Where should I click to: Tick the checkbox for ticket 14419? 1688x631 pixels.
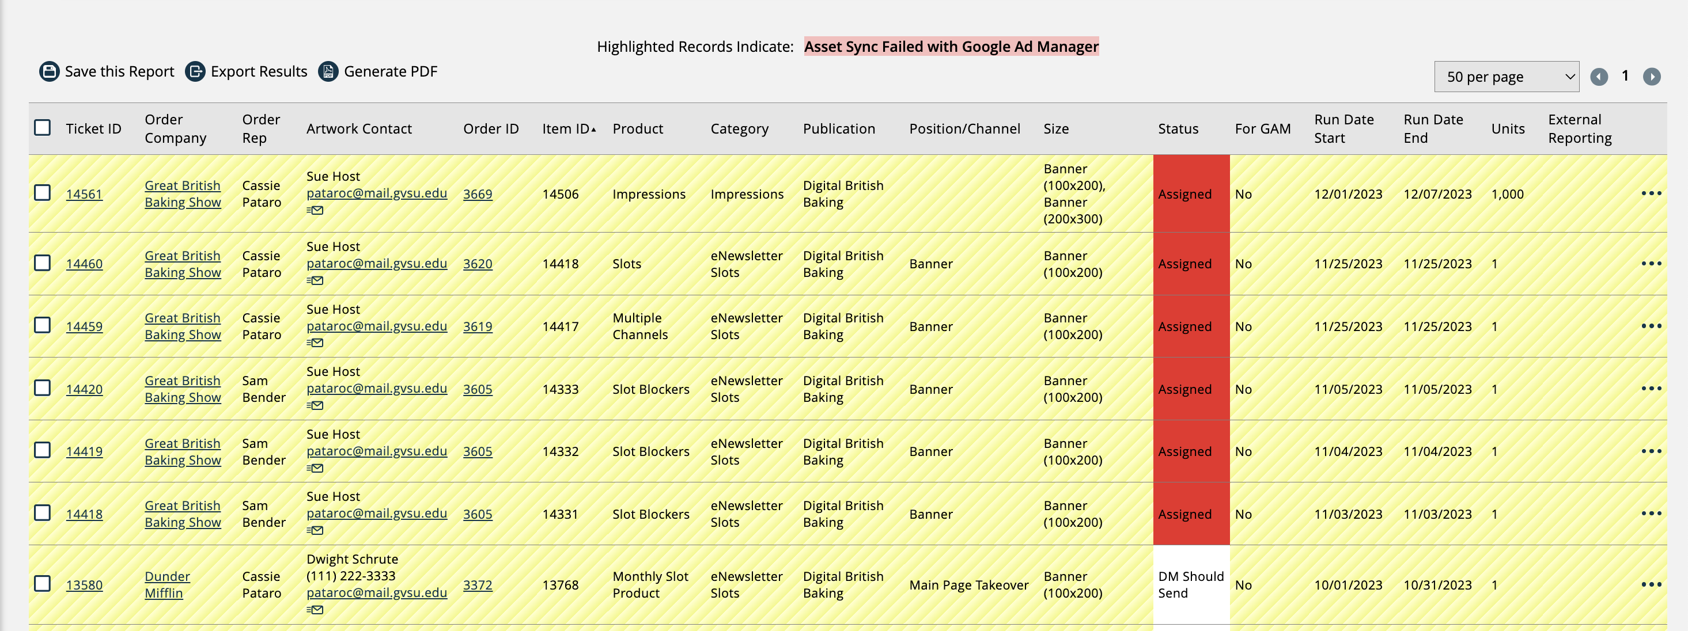coord(43,450)
